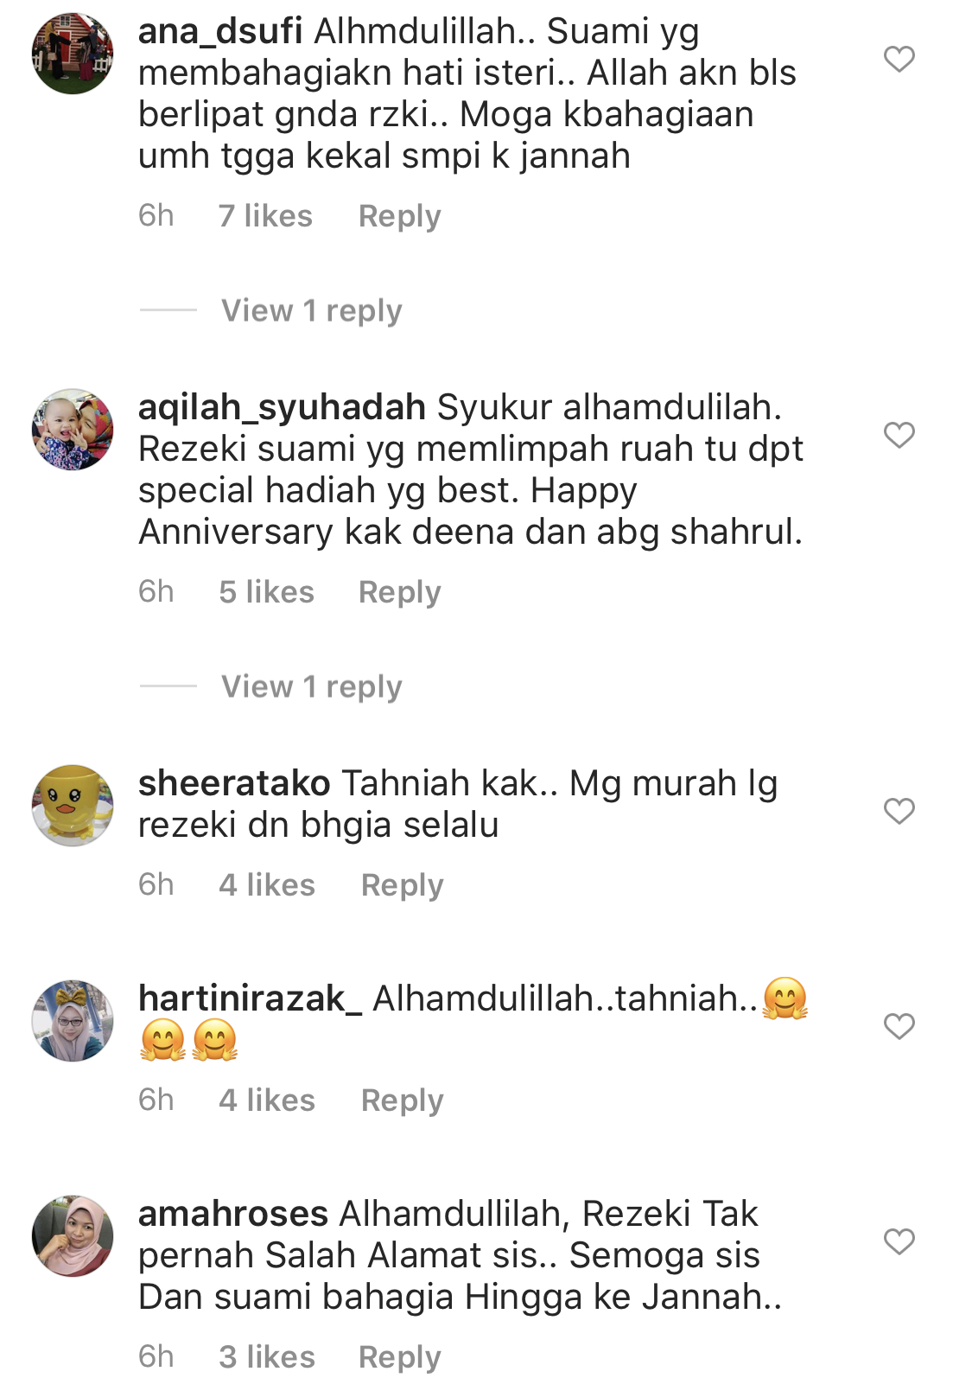Image resolution: width=972 pixels, height=1397 pixels.
Task: Reply to ana_dsufi's comment
Action: tap(400, 216)
